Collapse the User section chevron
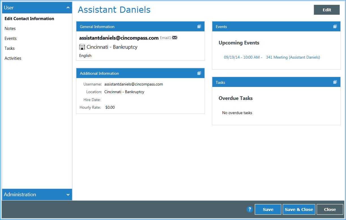Viewport: 346px width, 220px height. pyautogui.click(x=68, y=8)
